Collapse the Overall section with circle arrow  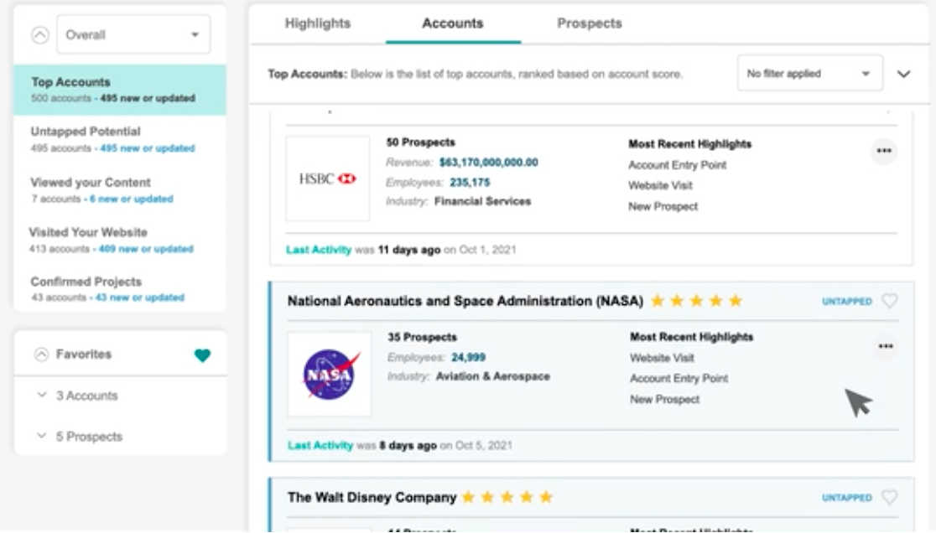40,35
